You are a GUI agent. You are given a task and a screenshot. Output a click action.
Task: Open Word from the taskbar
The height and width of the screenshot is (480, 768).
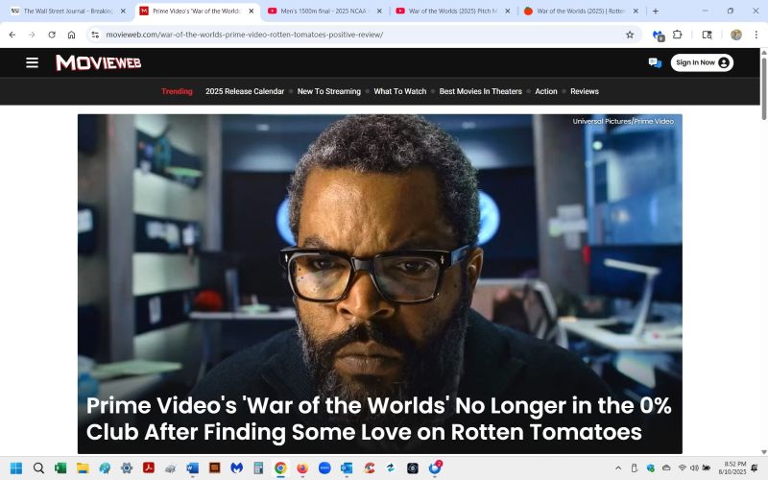click(x=193, y=468)
